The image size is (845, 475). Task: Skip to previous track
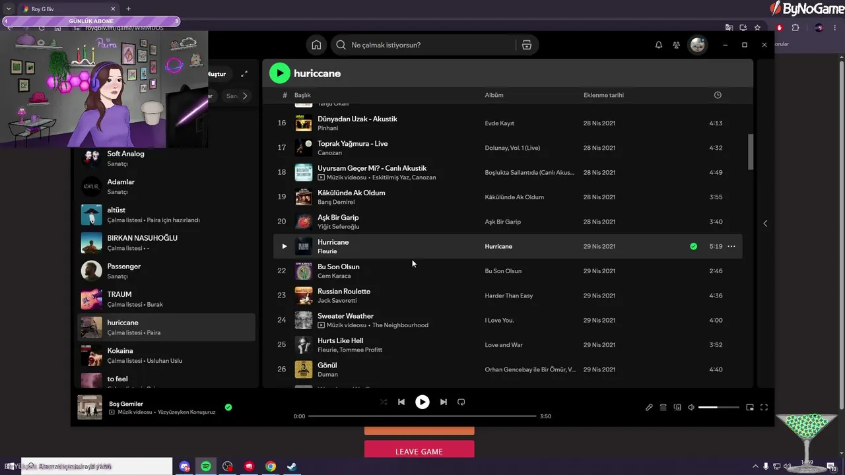coord(401,402)
